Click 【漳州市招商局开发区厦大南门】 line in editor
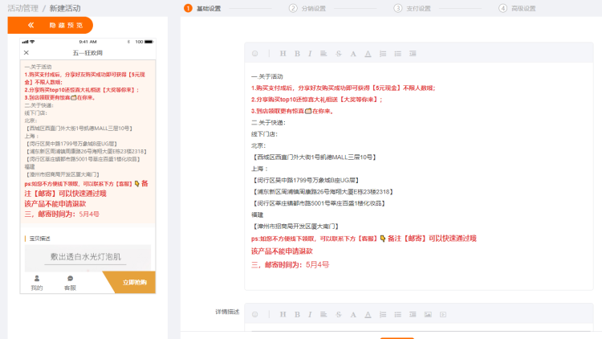Viewport: 602px width, 339px height. (x=295, y=227)
